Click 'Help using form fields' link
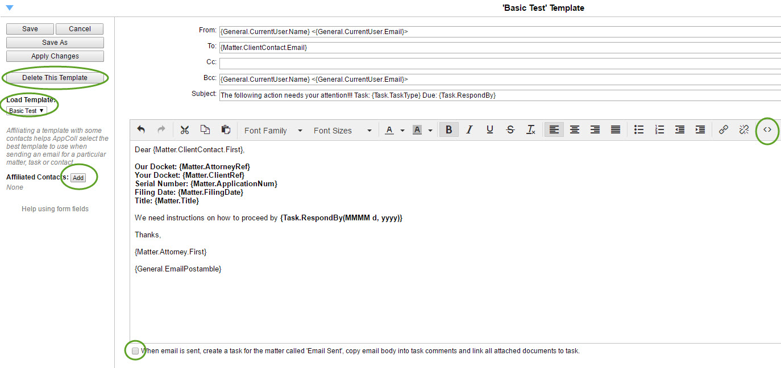 (x=55, y=208)
